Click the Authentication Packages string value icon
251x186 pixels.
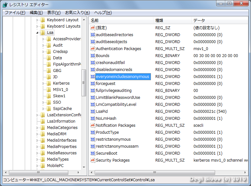point(93,49)
